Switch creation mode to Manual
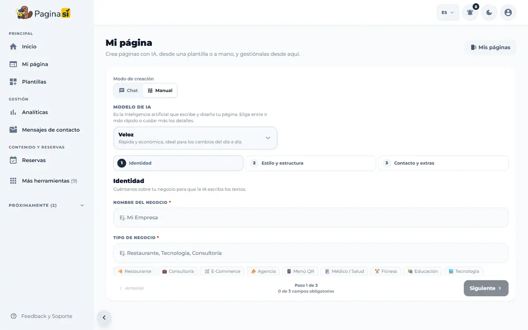Image resolution: width=528 pixels, height=330 pixels. 160,90
